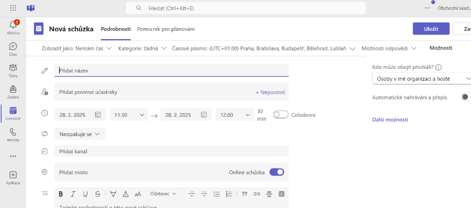The height and width of the screenshot is (208, 471).
Task: Expand the Neopakuje se recurrence dropdown
Action: pyautogui.click(x=80, y=134)
